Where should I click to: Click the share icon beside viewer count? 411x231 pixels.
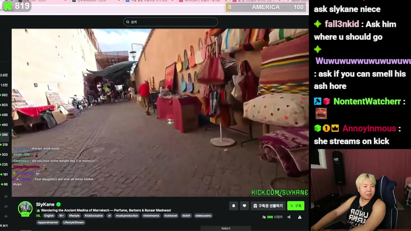[289, 217]
